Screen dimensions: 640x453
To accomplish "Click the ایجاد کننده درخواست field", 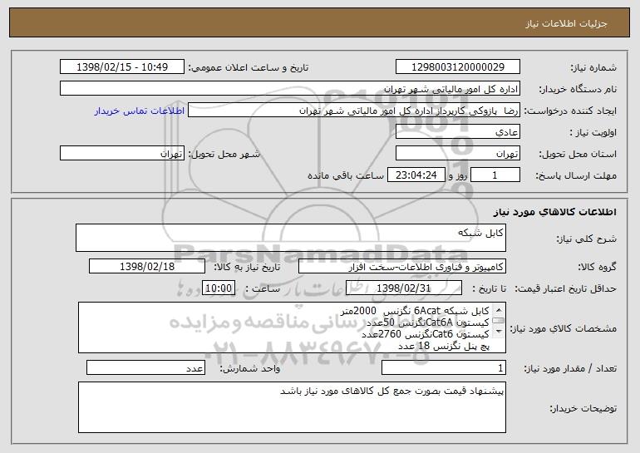I will coord(354,111).
